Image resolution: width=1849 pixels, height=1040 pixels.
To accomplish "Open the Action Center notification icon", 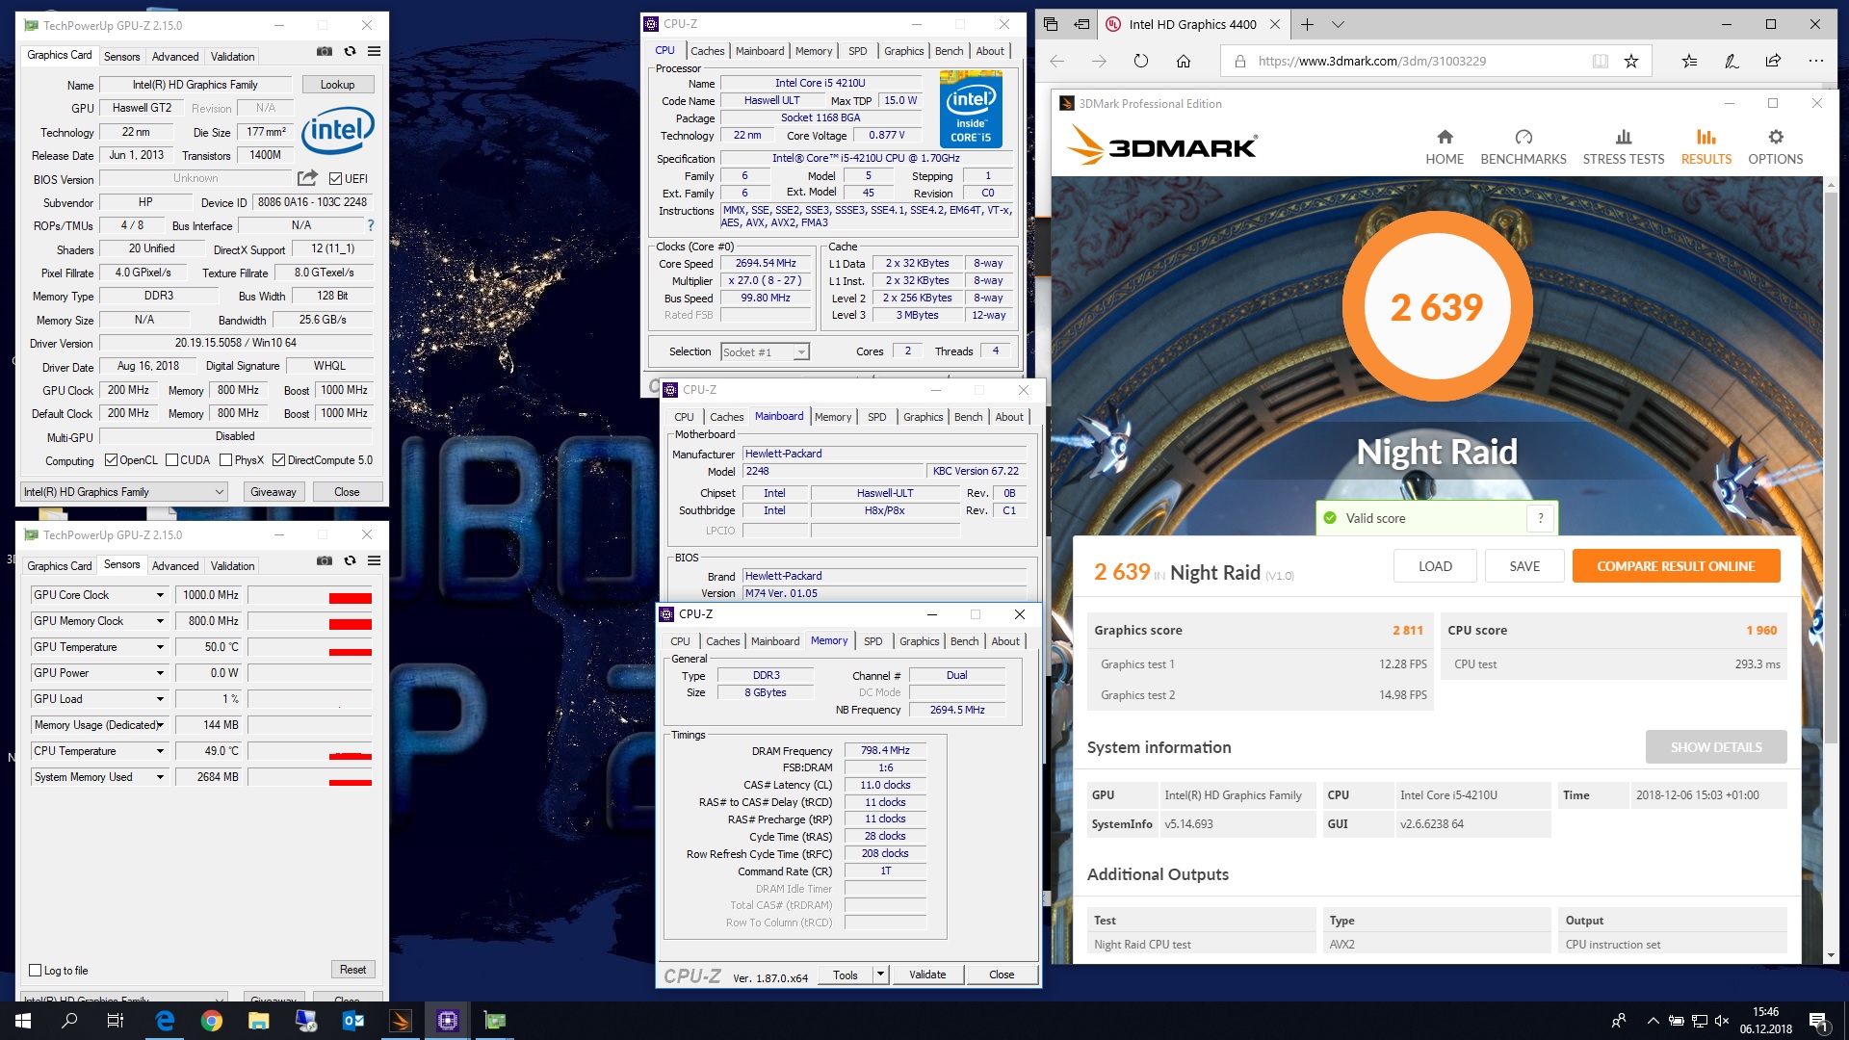I will (1819, 1021).
